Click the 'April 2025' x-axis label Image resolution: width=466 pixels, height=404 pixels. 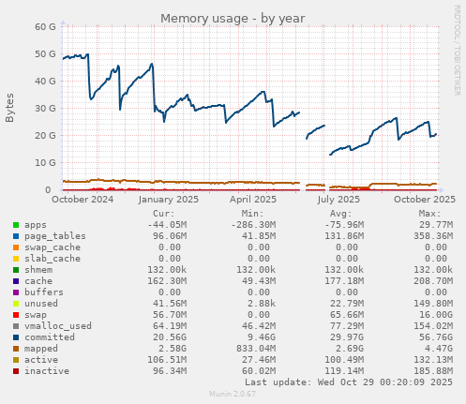(253, 200)
